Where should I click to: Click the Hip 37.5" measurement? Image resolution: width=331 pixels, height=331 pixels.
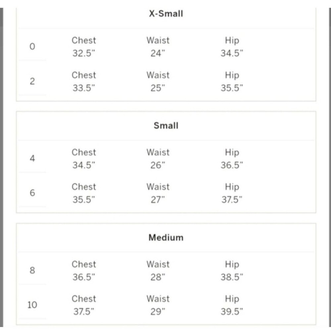[232, 193]
